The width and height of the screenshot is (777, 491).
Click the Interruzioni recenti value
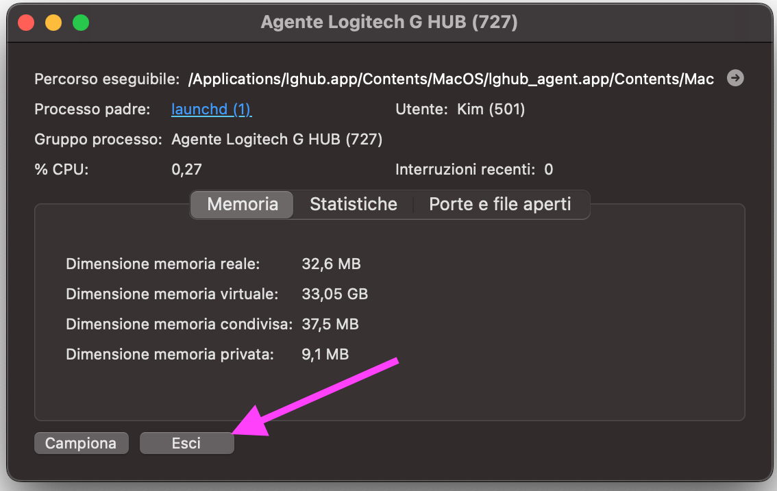pos(548,169)
